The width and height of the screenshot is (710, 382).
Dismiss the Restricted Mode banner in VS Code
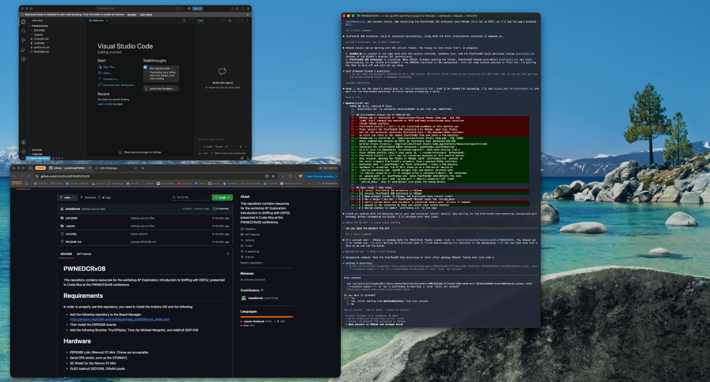pyautogui.click(x=248, y=15)
